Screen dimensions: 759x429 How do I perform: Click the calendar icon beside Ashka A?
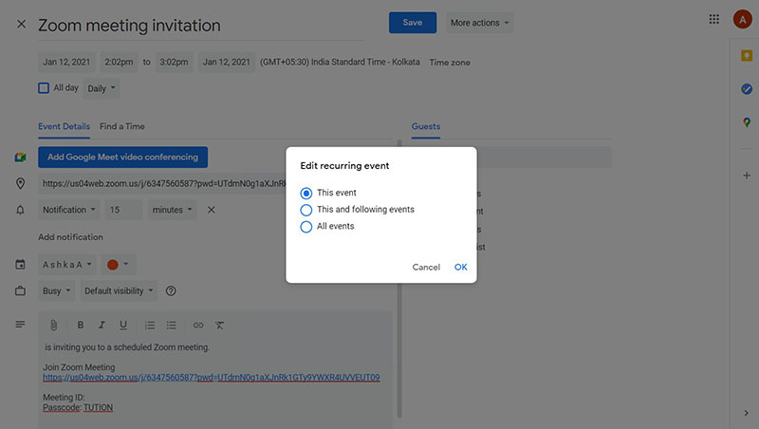(20, 265)
